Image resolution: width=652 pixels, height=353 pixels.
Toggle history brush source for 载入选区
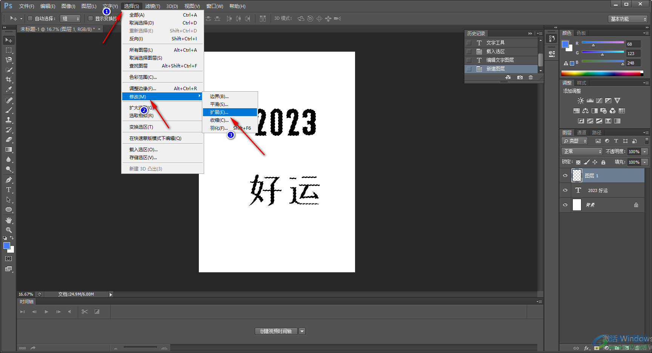469,52
